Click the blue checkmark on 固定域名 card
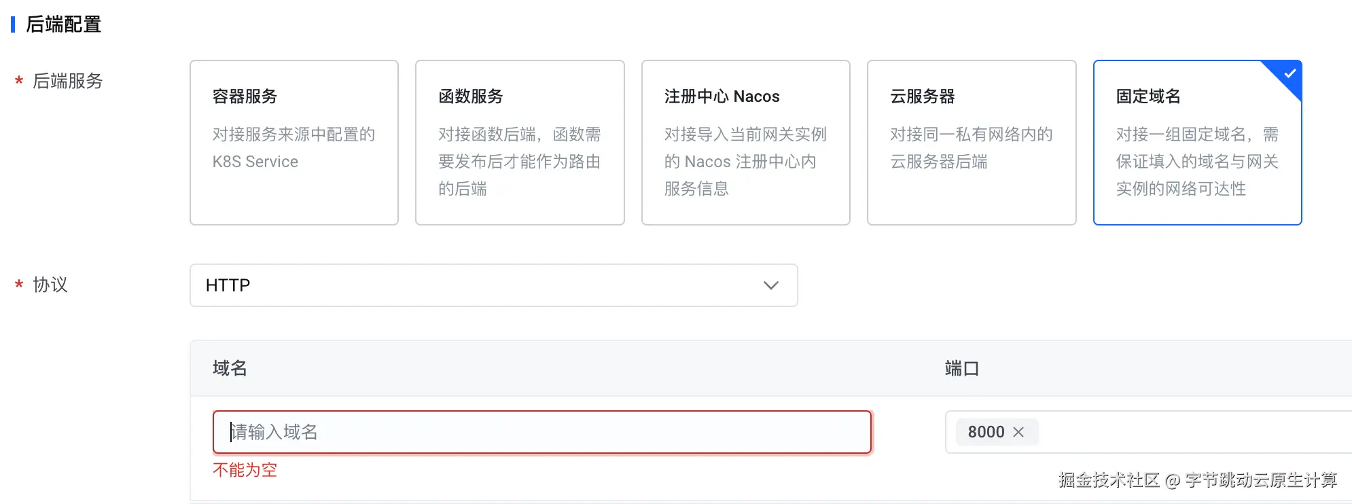 point(1289,73)
